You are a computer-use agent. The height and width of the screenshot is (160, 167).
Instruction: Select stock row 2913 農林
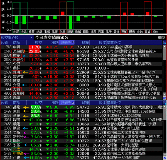tap(82, 68)
